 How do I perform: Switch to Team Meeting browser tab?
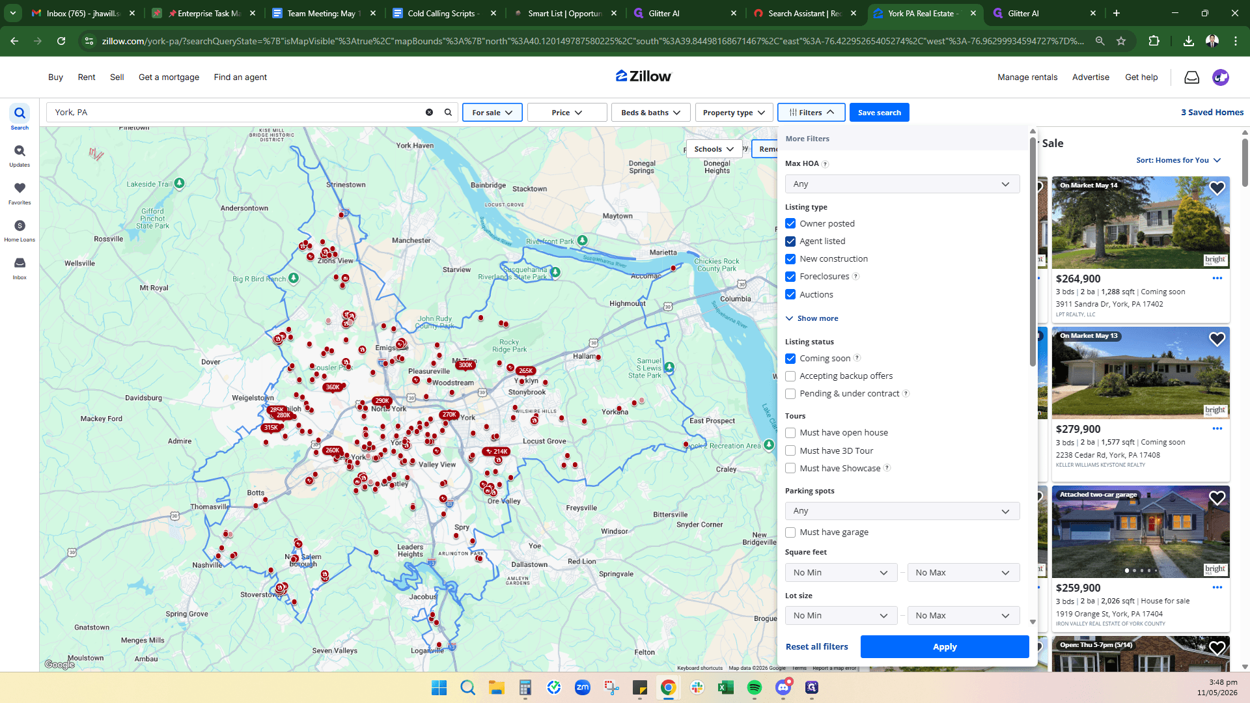324,13
